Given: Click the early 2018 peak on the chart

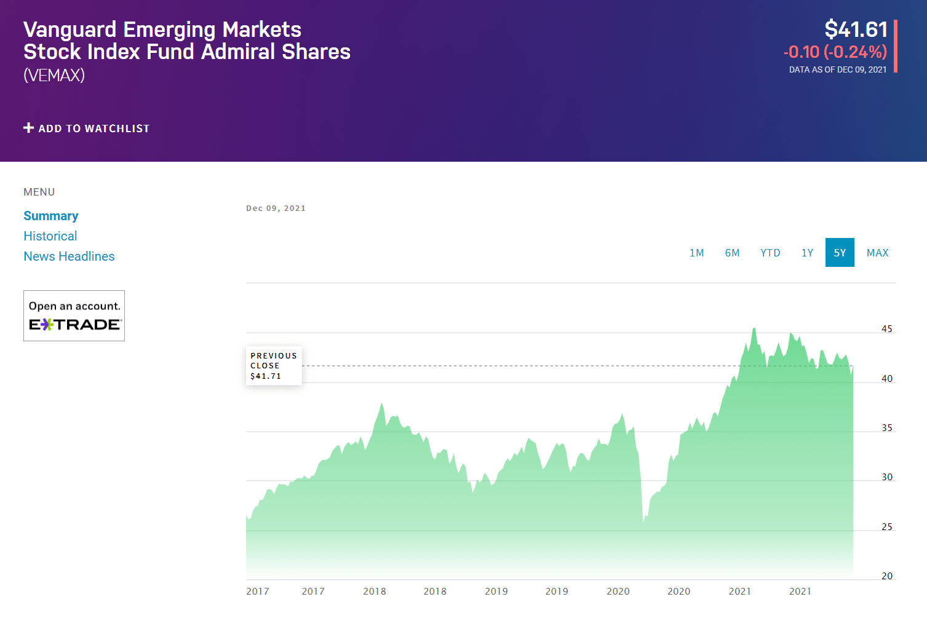Looking at the screenshot, I should click(x=381, y=404).
